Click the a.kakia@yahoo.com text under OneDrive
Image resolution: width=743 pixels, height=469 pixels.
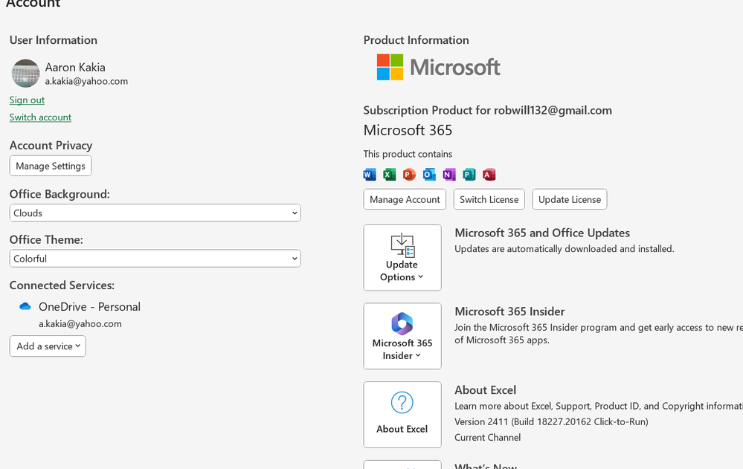[x=80, y=323]
